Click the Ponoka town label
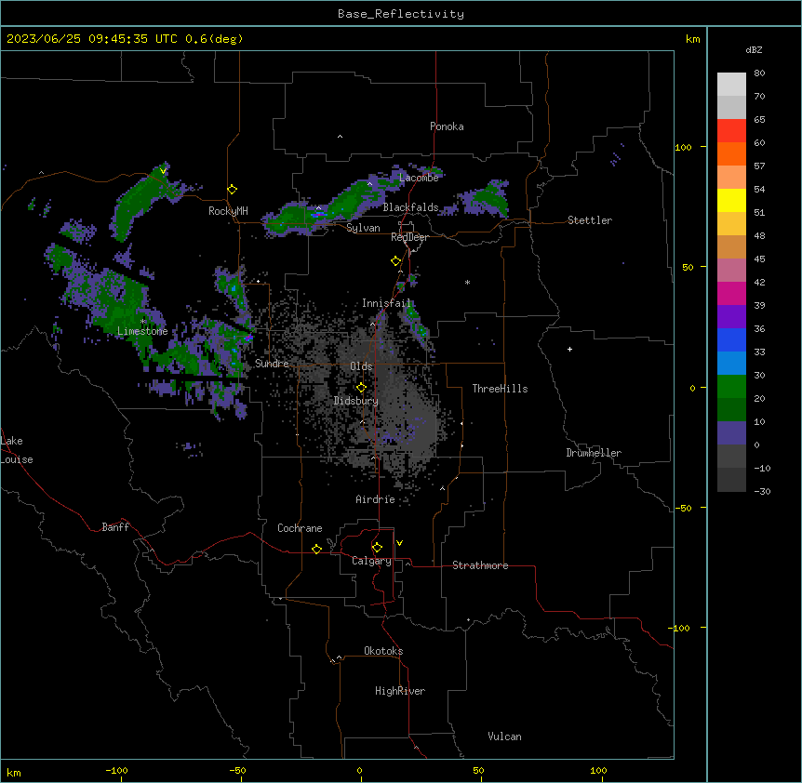This screenshot has height=783, width=802. (x=447, y=126)
